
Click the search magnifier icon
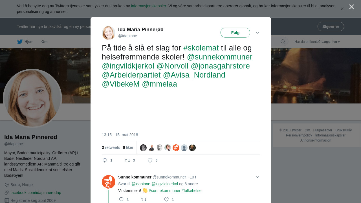(x=283, y=42)
